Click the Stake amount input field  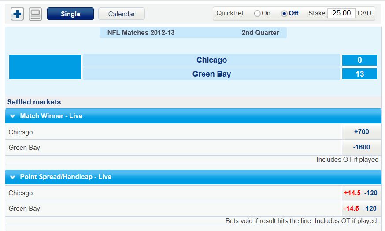pyautogui.click(x=341, y=13)
